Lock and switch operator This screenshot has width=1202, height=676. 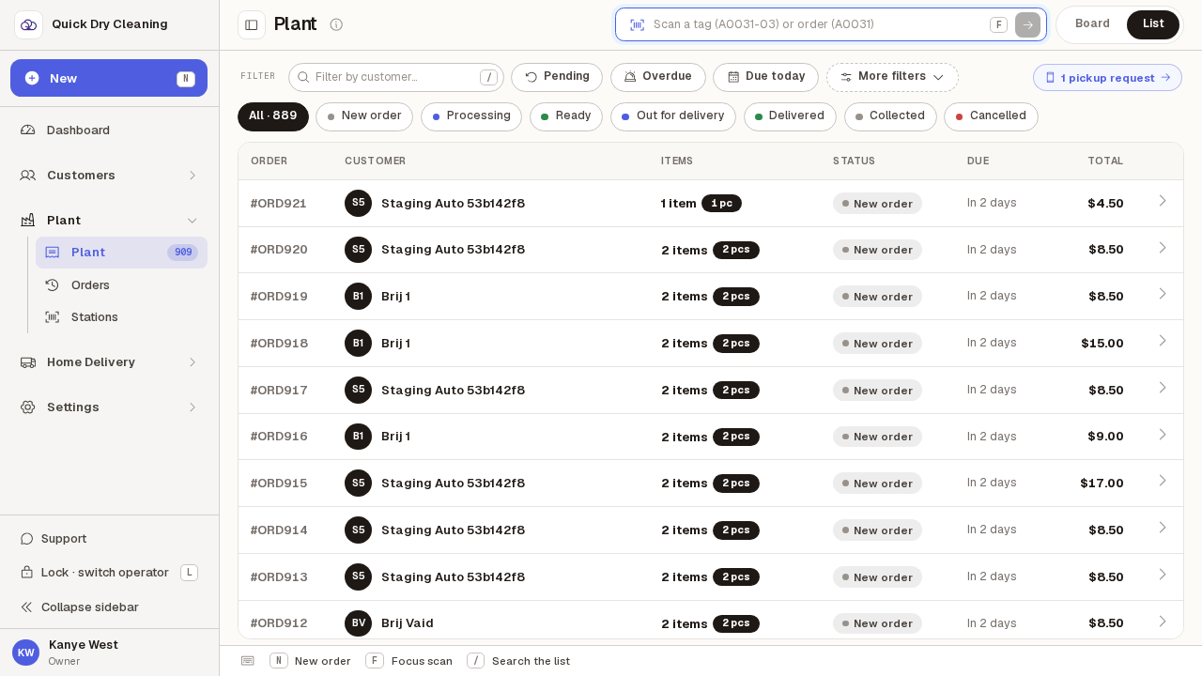[109, 573]
